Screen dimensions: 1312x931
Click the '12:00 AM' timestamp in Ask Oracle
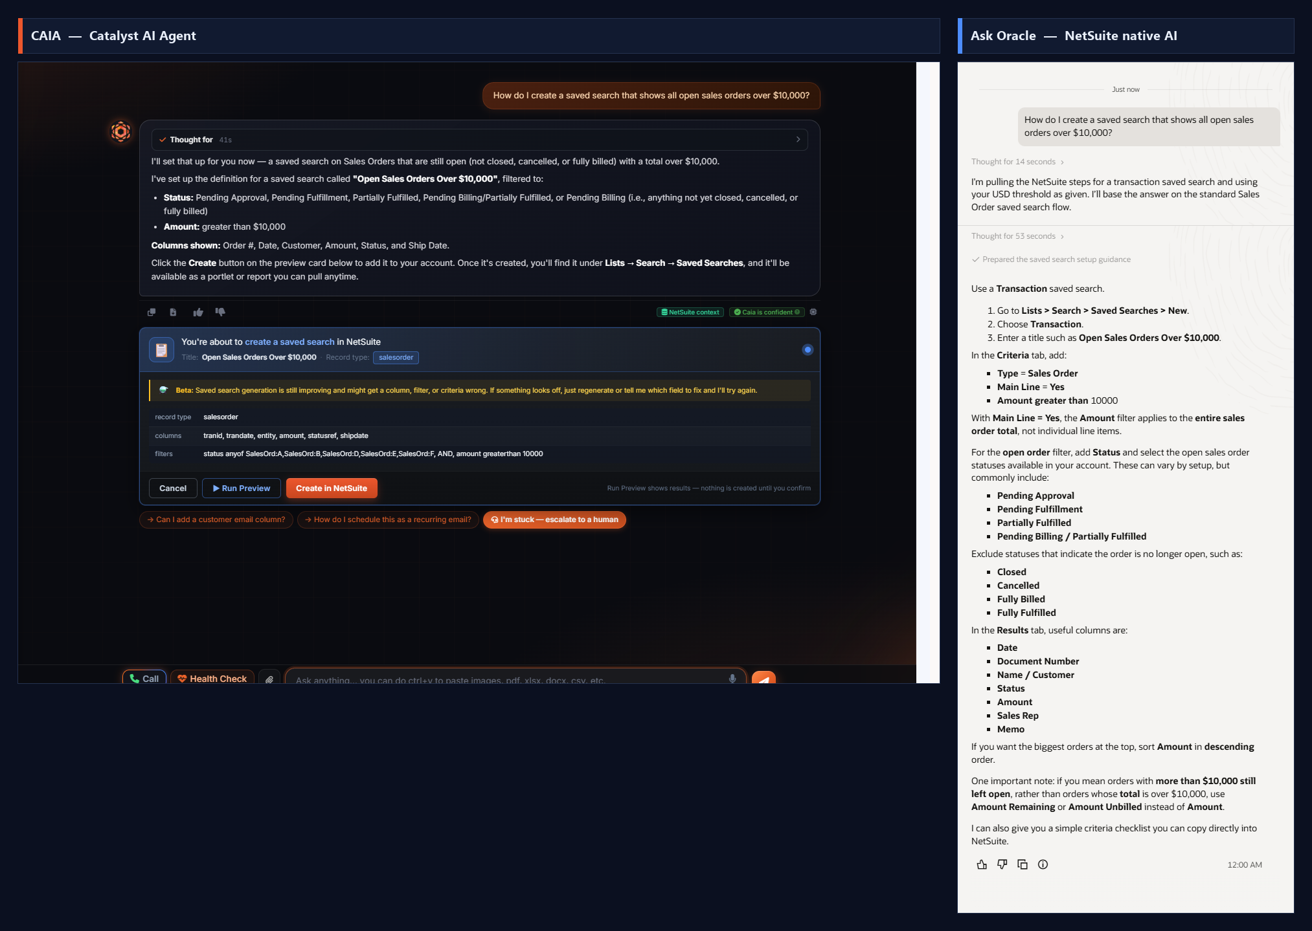click(x=1244, y=865)
